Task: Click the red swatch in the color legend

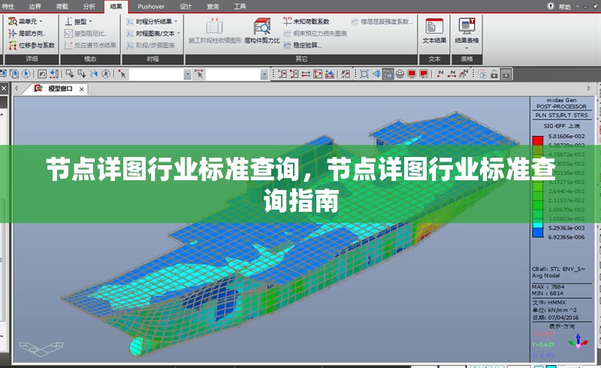Action: tap(537, 140)
